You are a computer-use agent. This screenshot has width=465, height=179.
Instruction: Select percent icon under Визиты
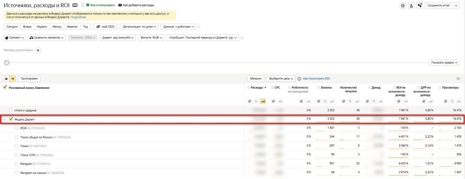(x=325, y=101)
